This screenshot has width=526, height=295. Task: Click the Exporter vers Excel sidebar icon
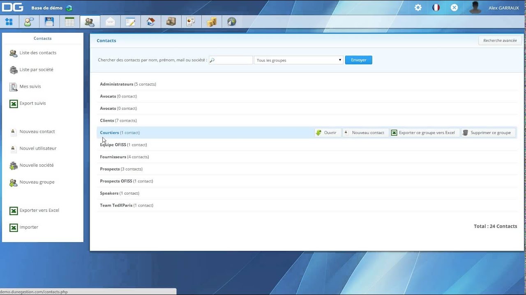[14, 211]
